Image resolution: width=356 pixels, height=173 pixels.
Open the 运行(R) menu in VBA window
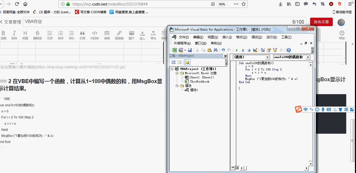[x=272, y=37]
